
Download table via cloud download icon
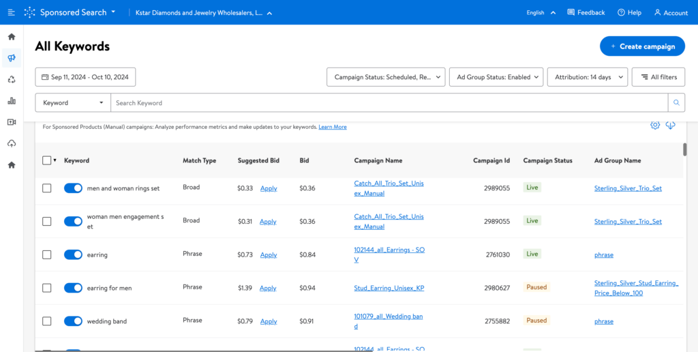(671, 126)
